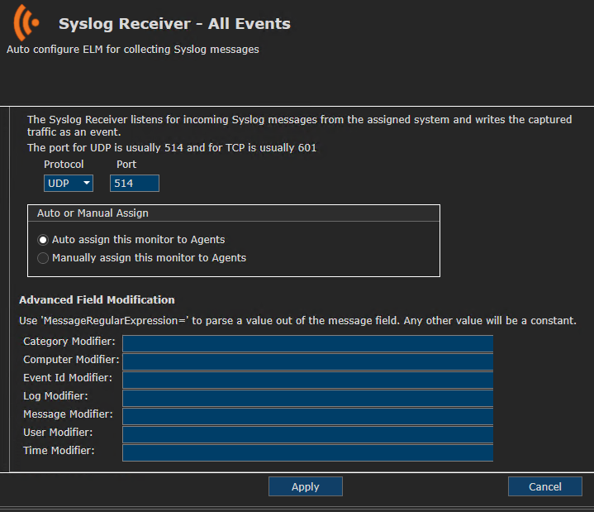This screenshot has width=594, height=512.
Task: Focus the Category Modifier input field
Action: pyautogui.click(x=307, y=343)
